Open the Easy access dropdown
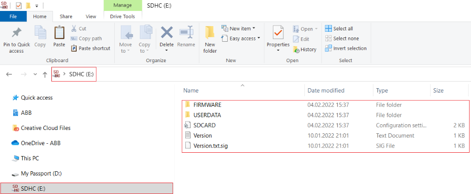Image resolution: width=471 pixels, height=194 pixels. point(241,38)
